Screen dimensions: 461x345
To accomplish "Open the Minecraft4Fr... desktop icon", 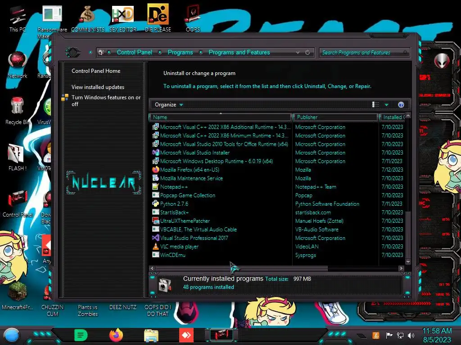I will click(x=18, y=296).
